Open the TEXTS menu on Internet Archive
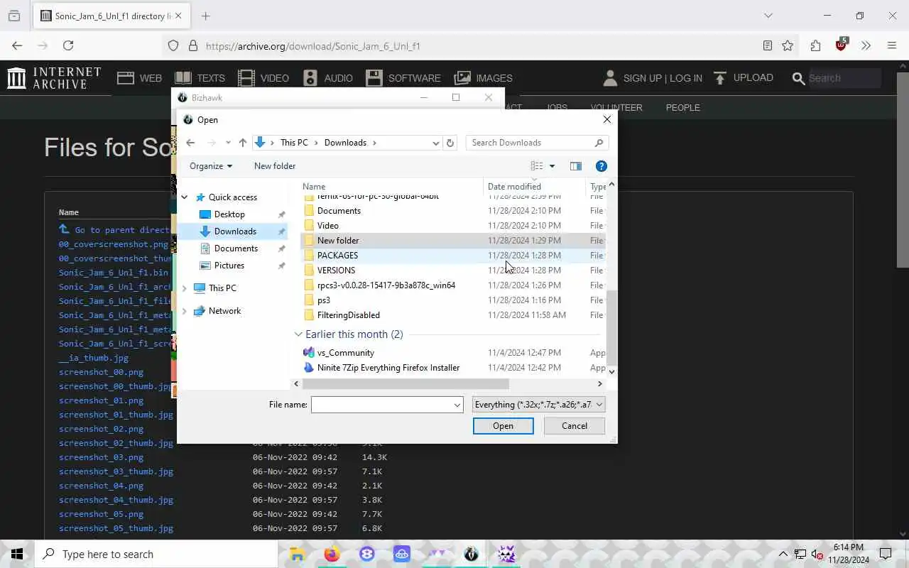The width and height of the screenshot is (909, 568). 200,78
